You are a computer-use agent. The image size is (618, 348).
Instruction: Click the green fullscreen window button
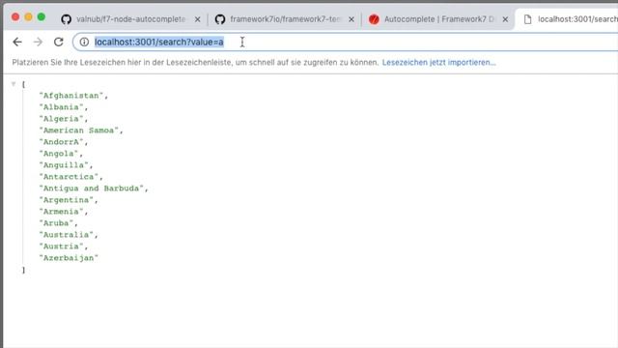[x=42, y=17]
